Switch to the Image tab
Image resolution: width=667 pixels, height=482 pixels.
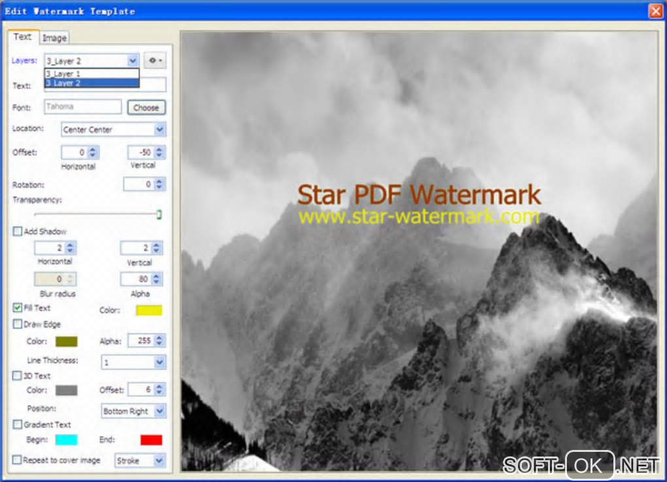pos(54,38)
